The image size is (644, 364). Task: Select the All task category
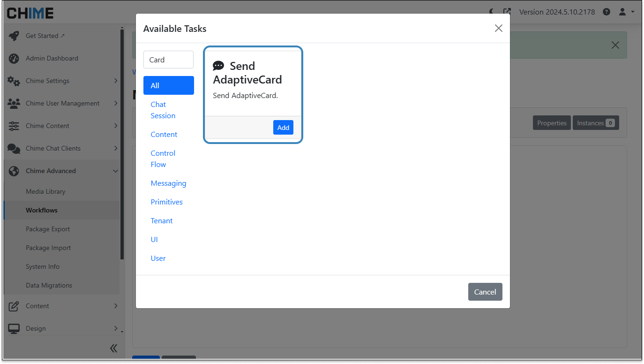[x=169, y=85]
